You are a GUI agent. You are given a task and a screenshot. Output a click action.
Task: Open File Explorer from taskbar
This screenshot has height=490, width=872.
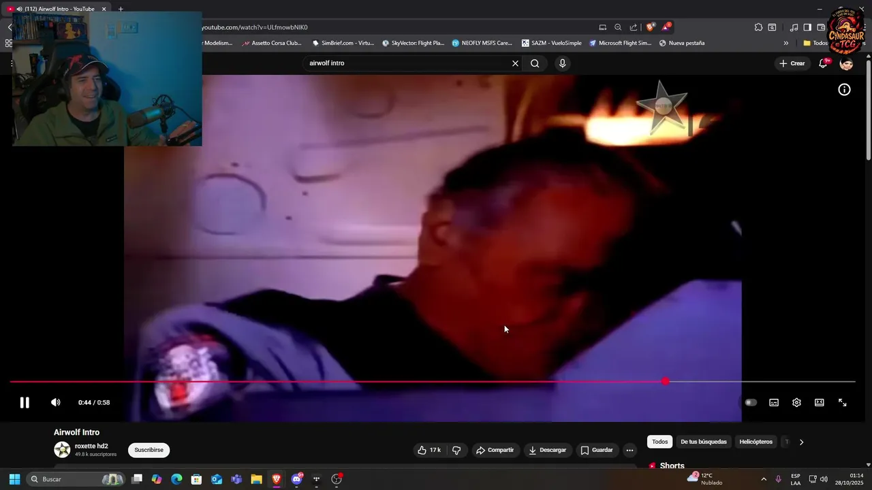pos(256,479)
